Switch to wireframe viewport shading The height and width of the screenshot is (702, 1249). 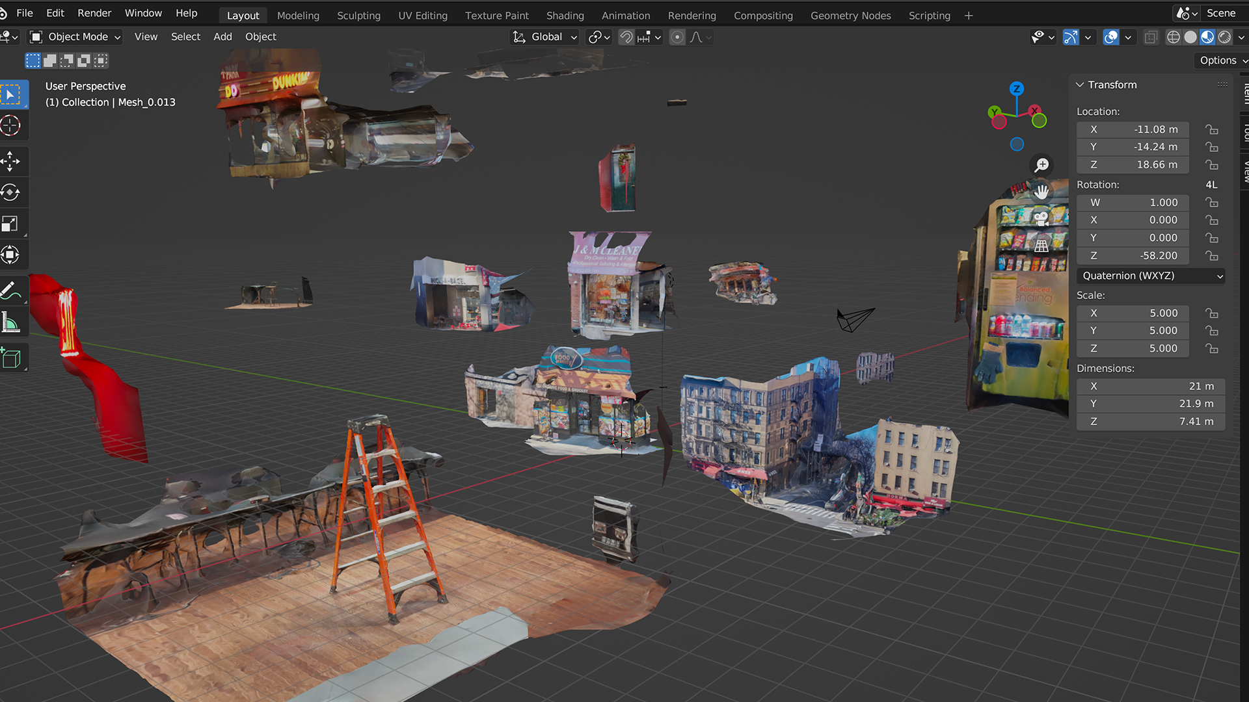pyautogui.click(x=1174, y=37)
